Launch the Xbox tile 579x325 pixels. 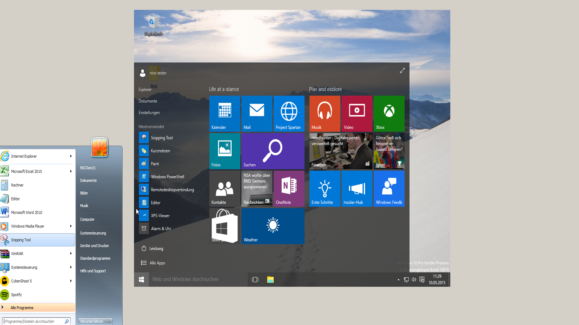(x=389, y=113)
